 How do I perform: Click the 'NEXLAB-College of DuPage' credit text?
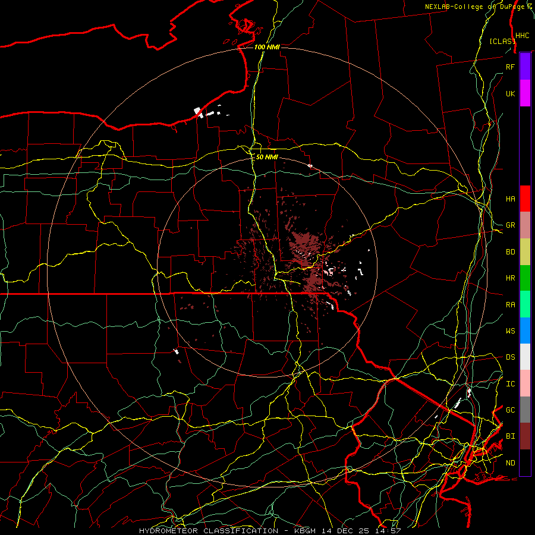[476, 7]
